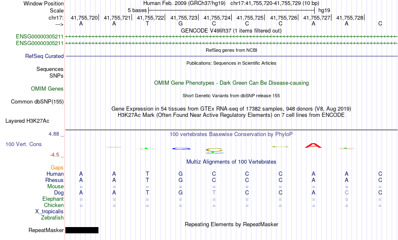Screen dimensions: 398x240
Task: Open 100 Vert. Cons track label
Action: tap(23, 144)
